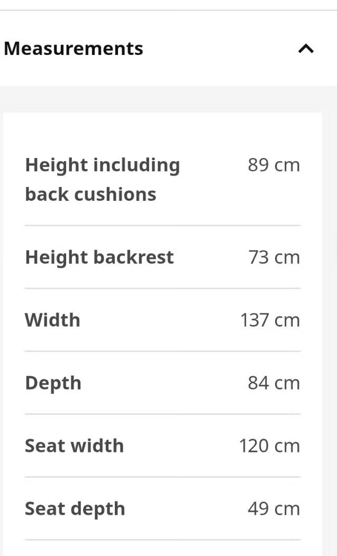
Task: Click the Seat depth label
Action: [75, 509]
